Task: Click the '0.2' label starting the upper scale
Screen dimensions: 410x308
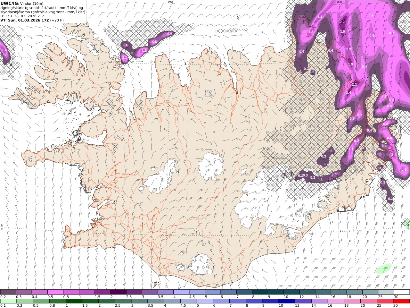Action: click(3, 297)
